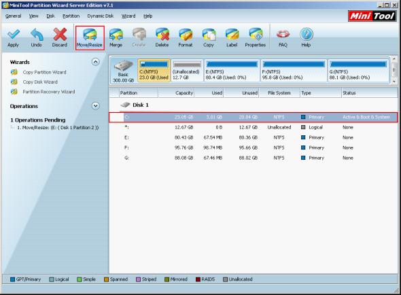The image size is (401, 295).
Task: Select C:(NTFS) block in disk map
Action: pos(154,71)
